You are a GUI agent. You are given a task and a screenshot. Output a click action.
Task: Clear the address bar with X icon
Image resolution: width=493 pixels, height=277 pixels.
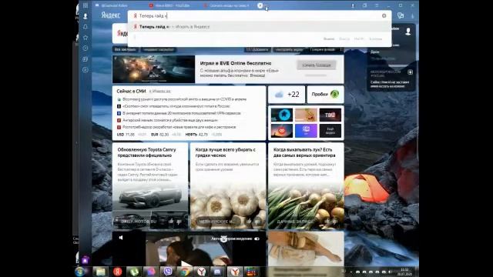[x=384, y=15]
